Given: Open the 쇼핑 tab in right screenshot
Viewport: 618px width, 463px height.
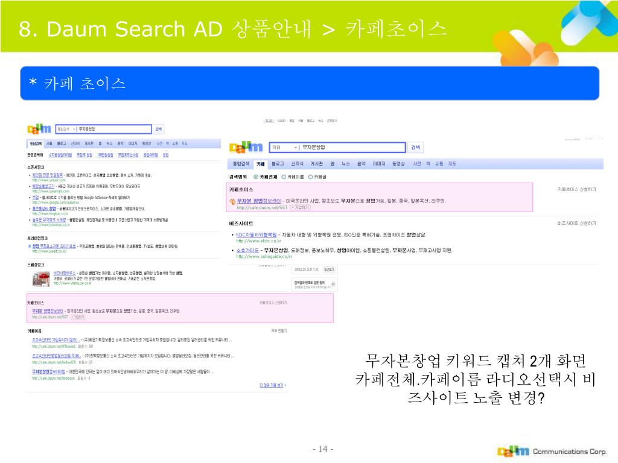Looking at the screenshot, I should 439,164.
